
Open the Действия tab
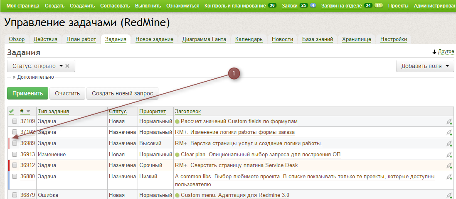tap(45, 39)
